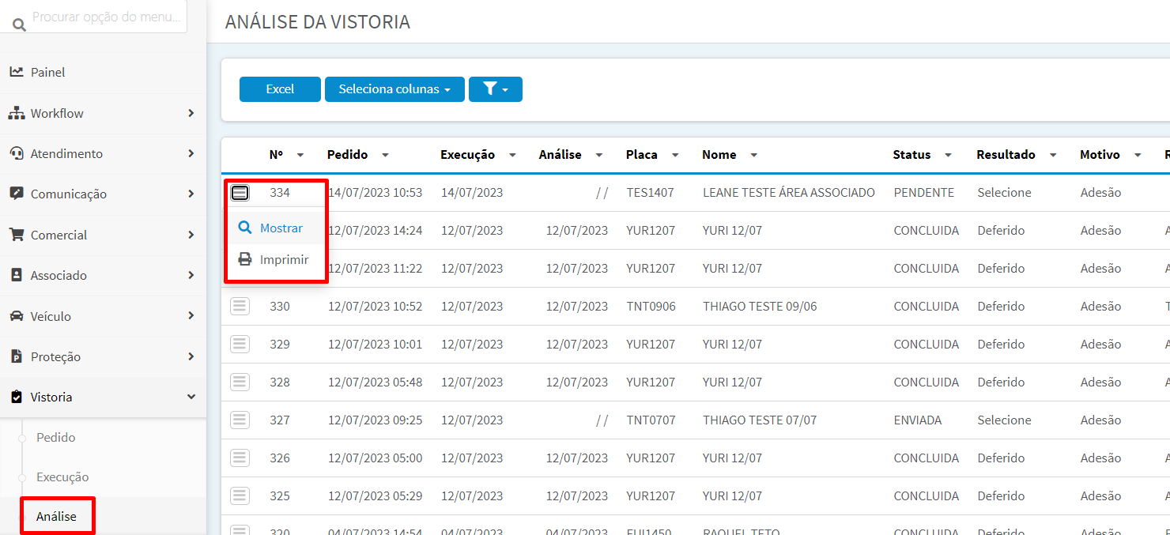
Task: Open the row menu icon for record 330
Action: pos(240,306)
